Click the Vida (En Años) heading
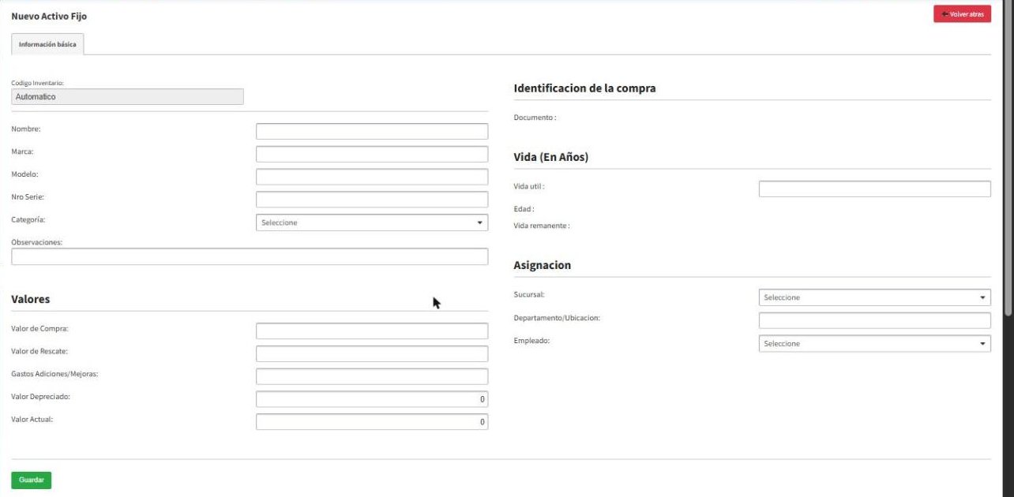 pos(551,157)
